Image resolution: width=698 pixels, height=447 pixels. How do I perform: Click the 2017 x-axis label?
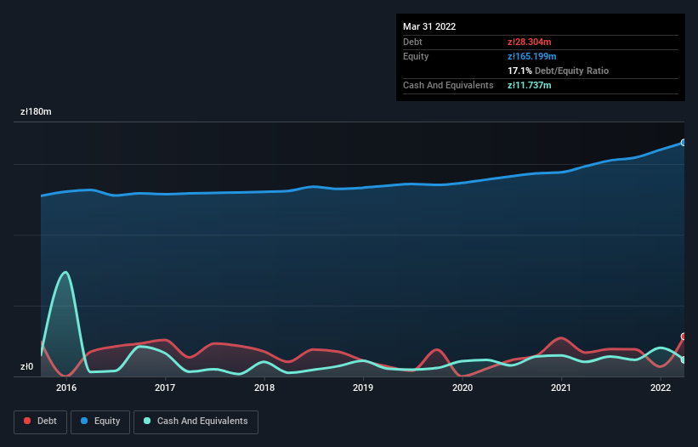click(x=165, y=388)
